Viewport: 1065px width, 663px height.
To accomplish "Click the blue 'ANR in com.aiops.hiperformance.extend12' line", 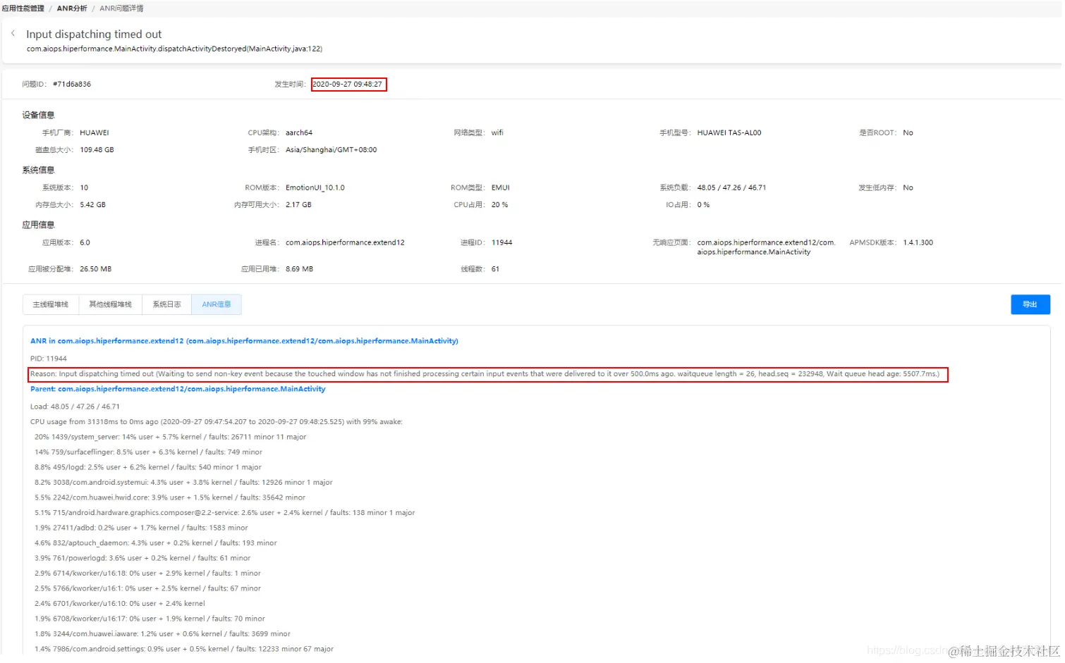I will [x=244, y=341].
